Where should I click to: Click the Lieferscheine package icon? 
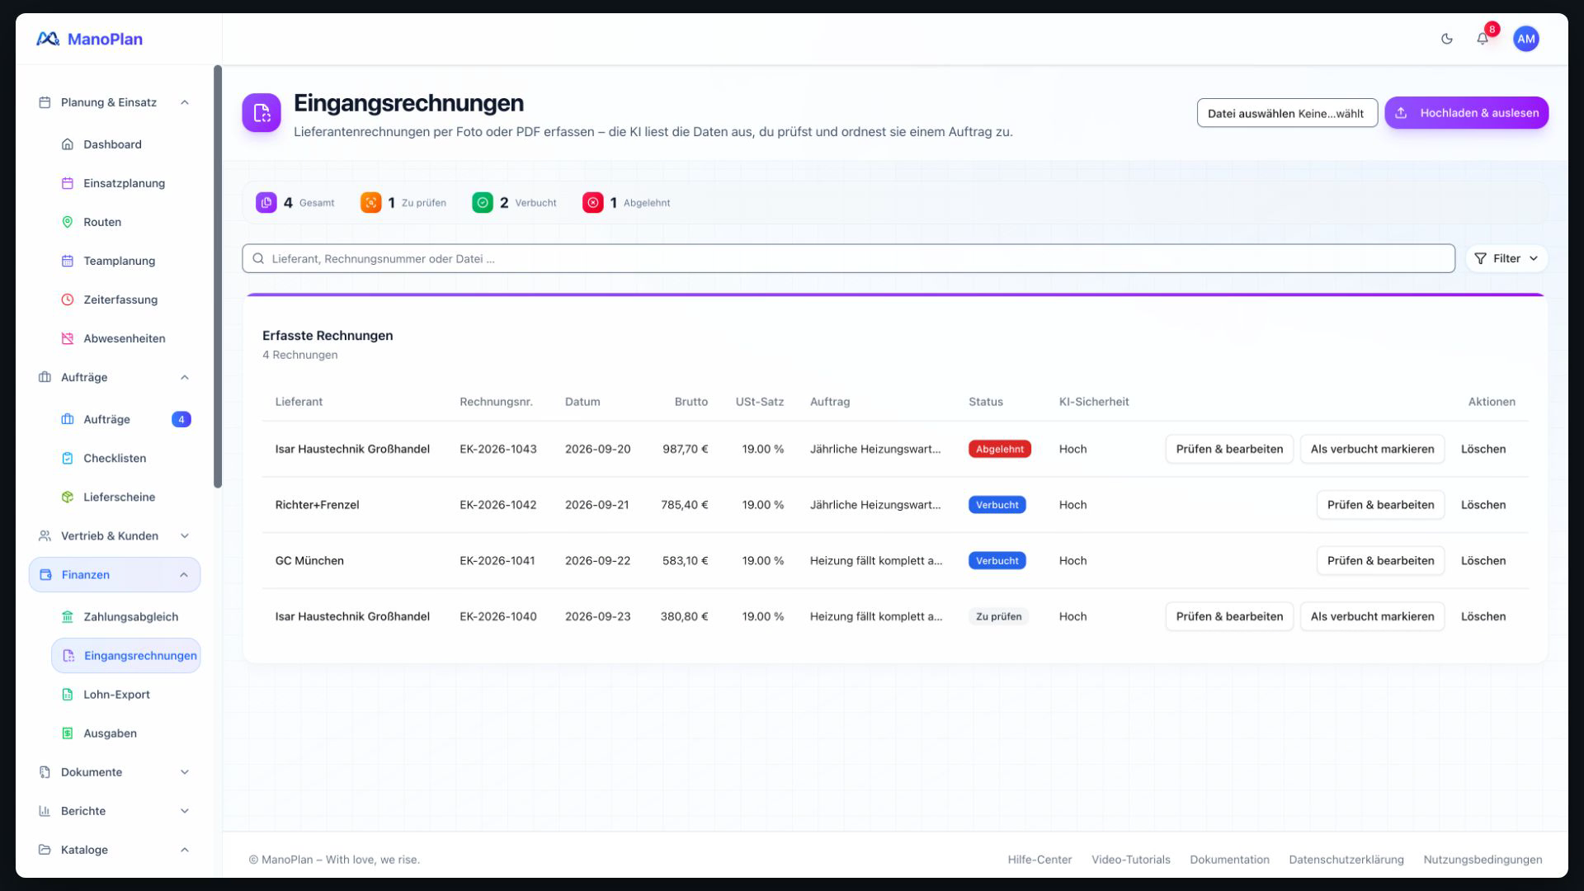click(x=68, y=497)
